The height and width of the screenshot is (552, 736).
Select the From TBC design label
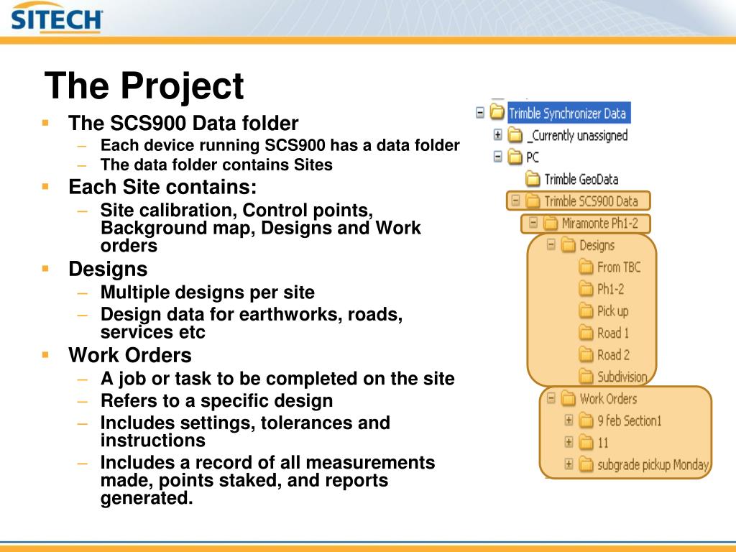(x=619, y=267)
